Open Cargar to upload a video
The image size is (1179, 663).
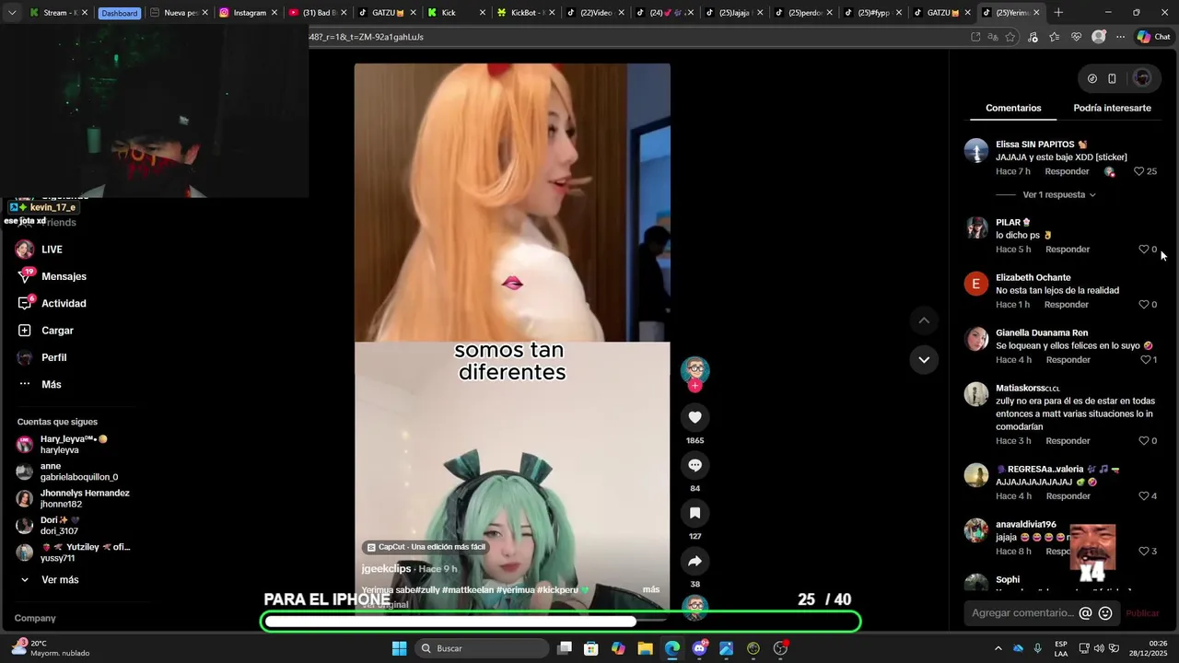[x=57, y=331]
